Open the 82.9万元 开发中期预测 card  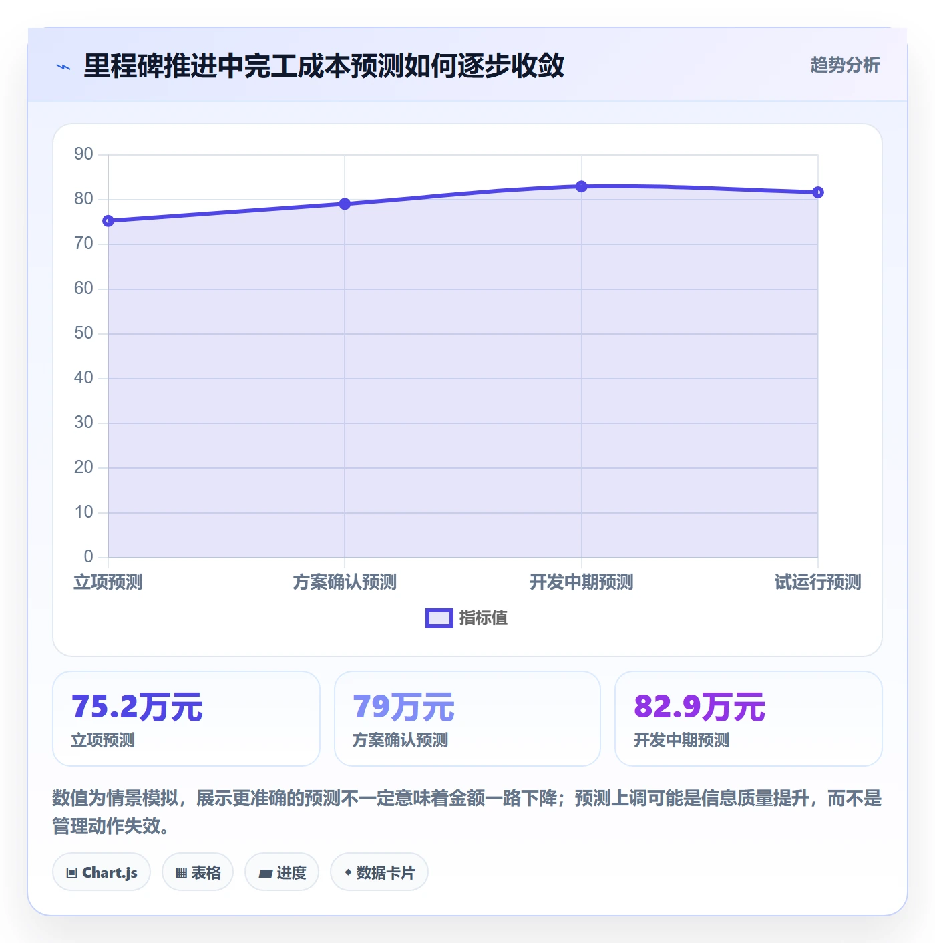749,719
